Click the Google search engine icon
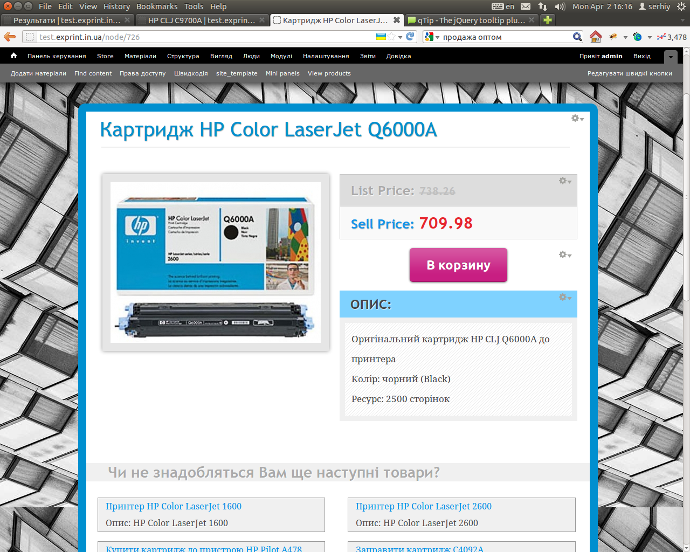Image resolution: width=690 pixels, height=552 pixels. (x=429, y=37)
